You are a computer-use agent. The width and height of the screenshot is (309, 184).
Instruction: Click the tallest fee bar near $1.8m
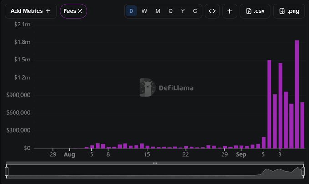point(297,94)
